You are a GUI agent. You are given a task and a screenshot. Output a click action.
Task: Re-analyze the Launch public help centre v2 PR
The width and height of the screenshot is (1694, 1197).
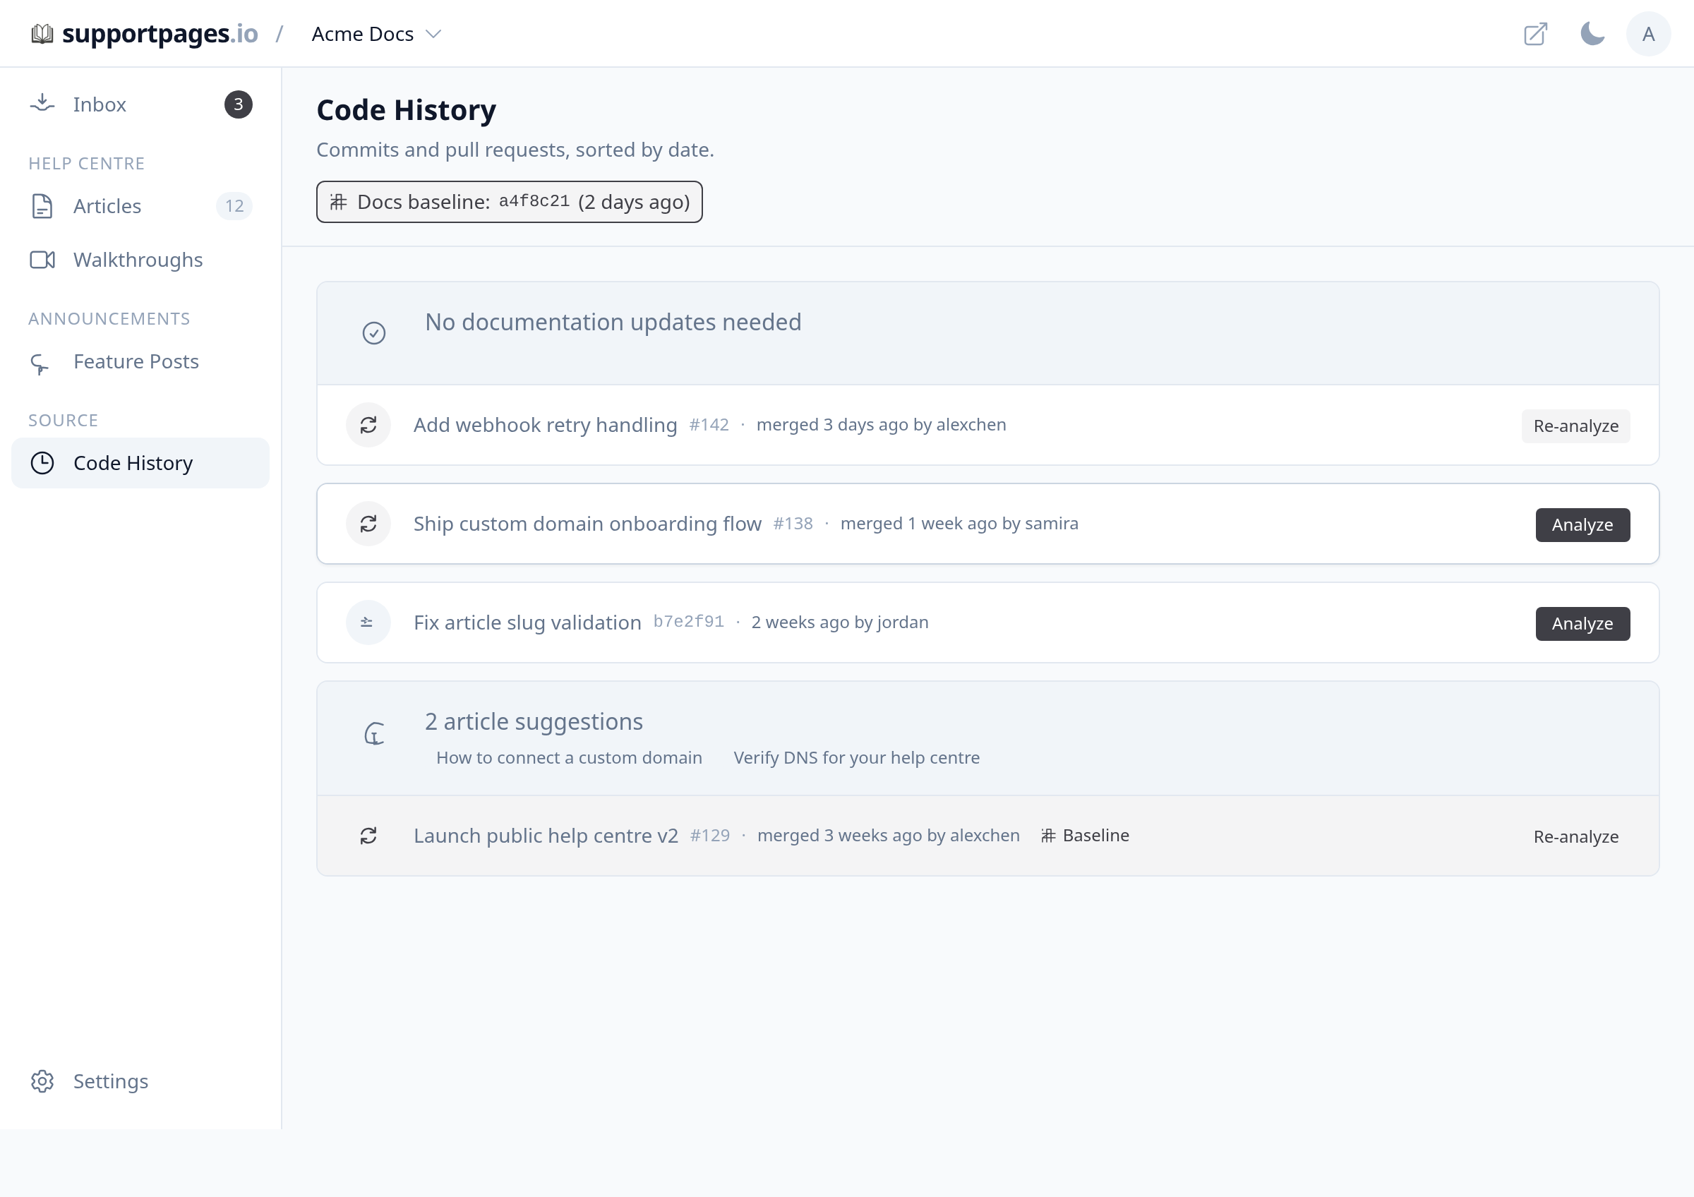[x=1575, y=837]
